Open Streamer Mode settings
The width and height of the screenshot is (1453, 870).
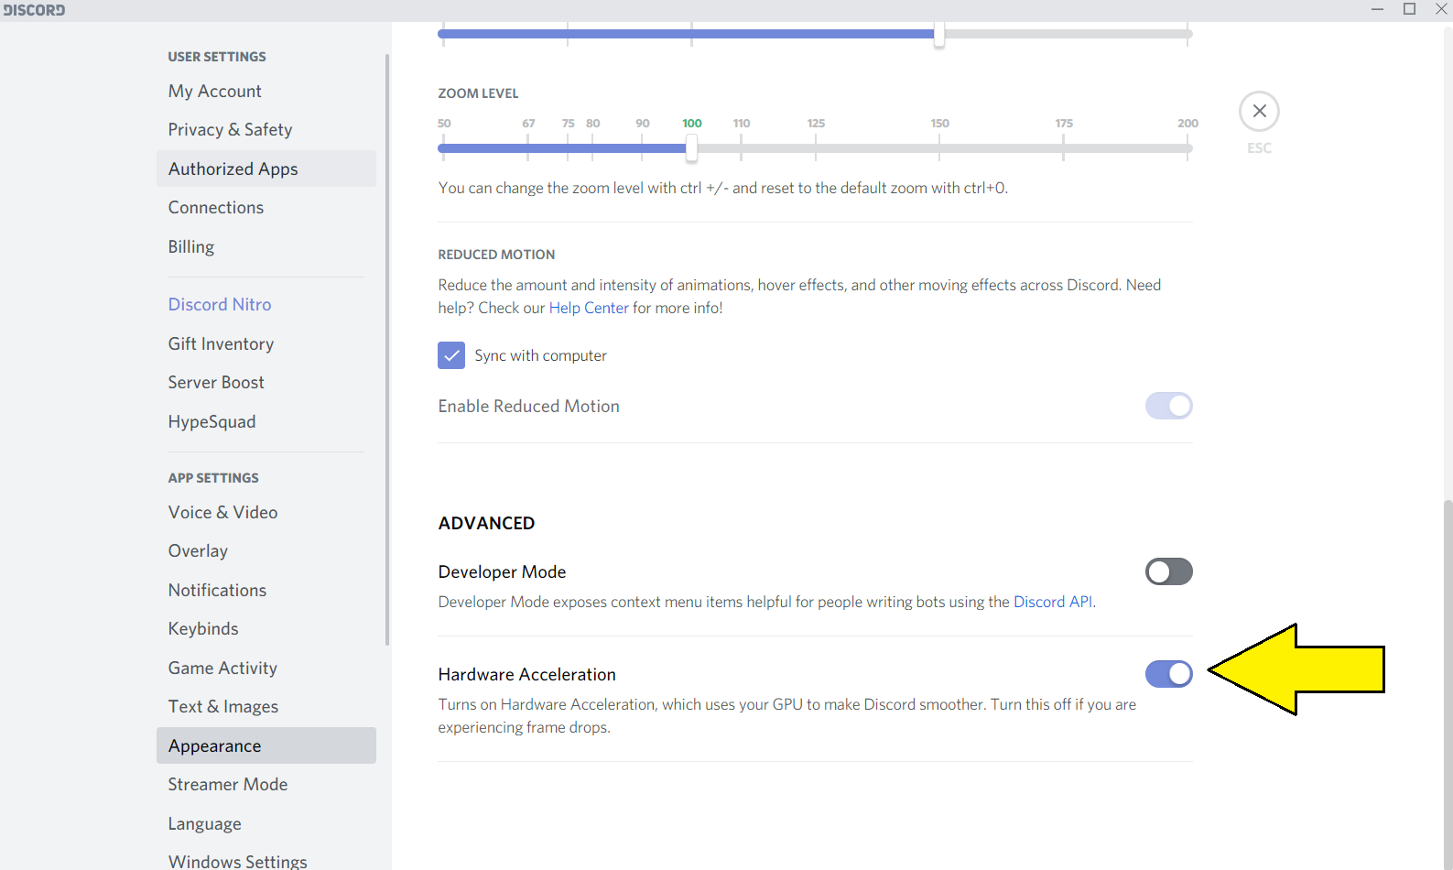click(x=266, y=785)
